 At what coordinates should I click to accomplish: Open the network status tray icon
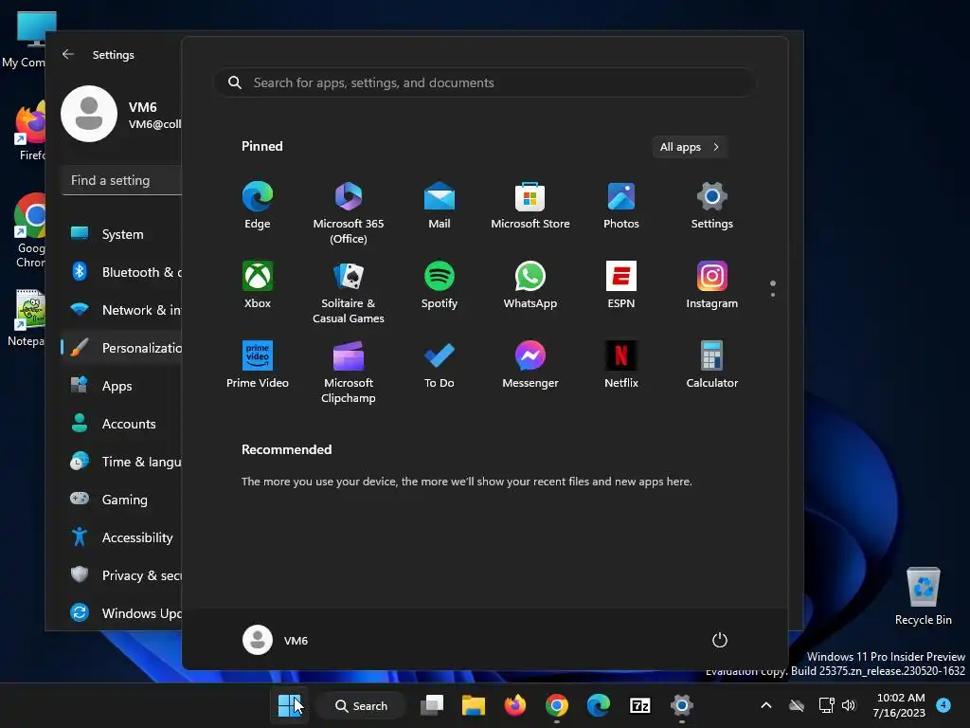[826, 705]
